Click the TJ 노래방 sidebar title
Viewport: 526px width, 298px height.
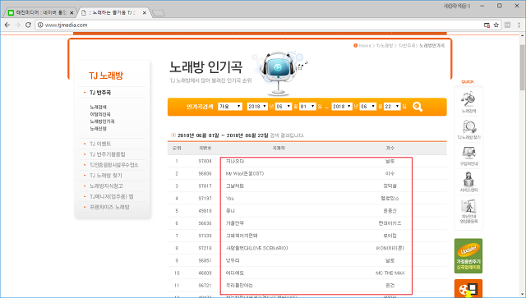(x=106, y=76)
